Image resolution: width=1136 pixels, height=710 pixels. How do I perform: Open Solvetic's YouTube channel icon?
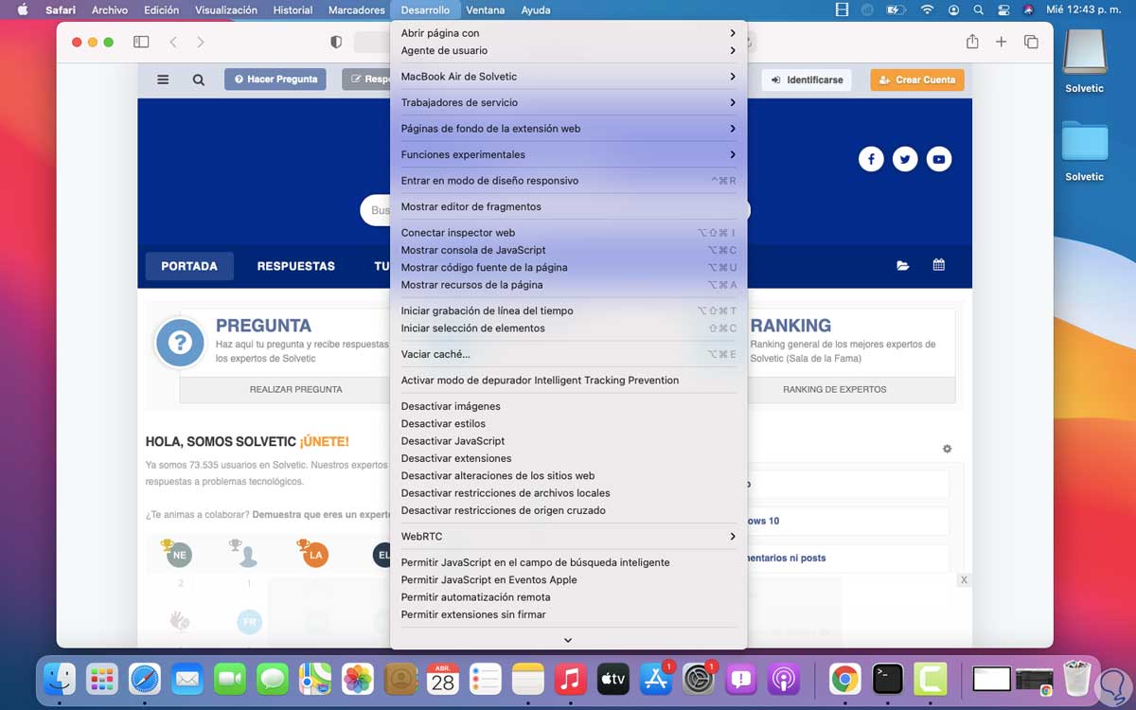(x=939, y=159)
